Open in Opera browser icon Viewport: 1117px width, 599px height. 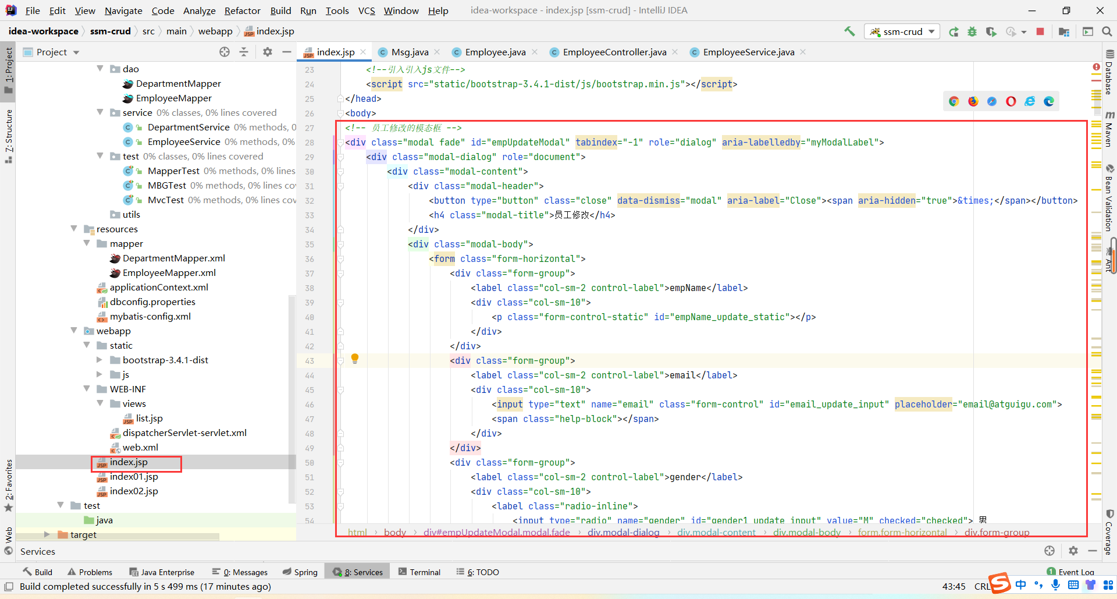coord(1011,101)
